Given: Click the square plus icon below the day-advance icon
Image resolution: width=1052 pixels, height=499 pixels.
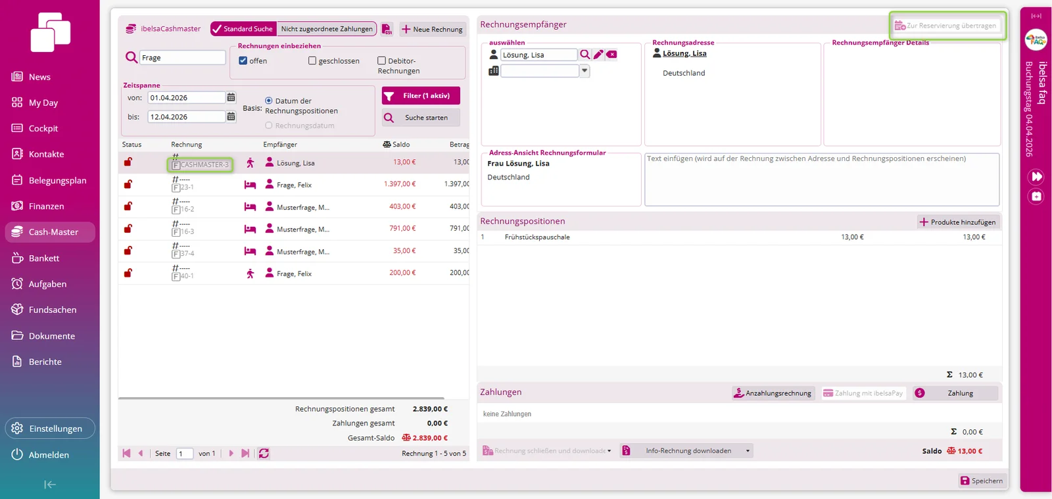Looking at the screenshot, I should (1036, 196).
